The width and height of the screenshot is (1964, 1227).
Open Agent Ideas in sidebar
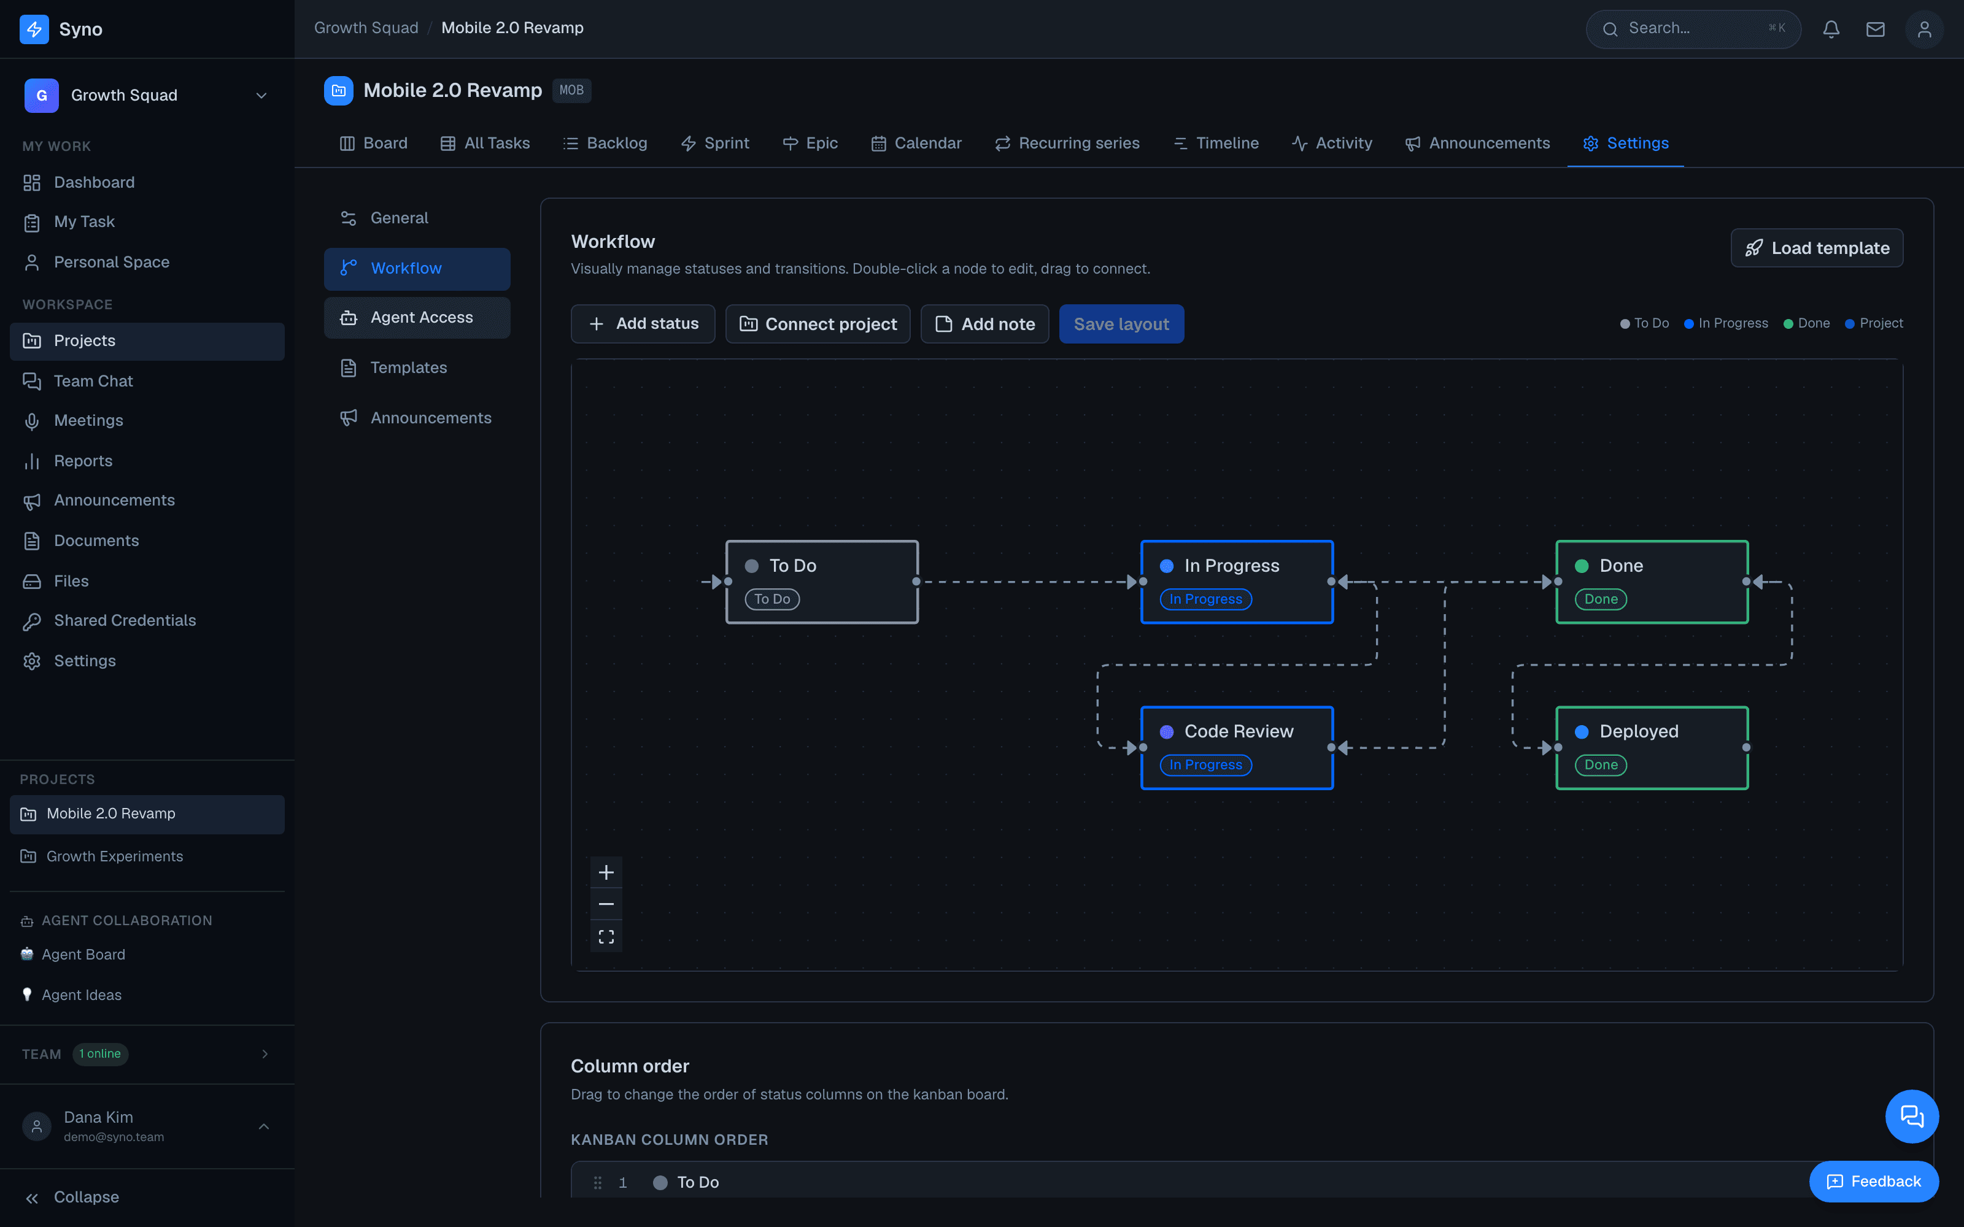coord(82,995)
